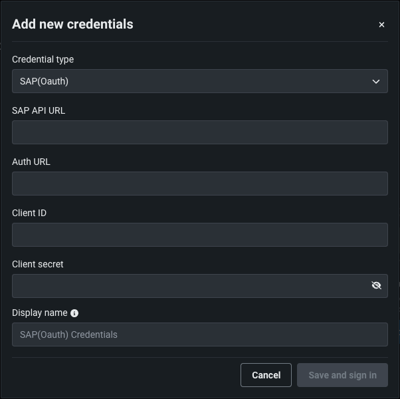The width and height of the screenshot is (400, 399).
Task: Click the Display name info icon
Action: click(74, 313)
